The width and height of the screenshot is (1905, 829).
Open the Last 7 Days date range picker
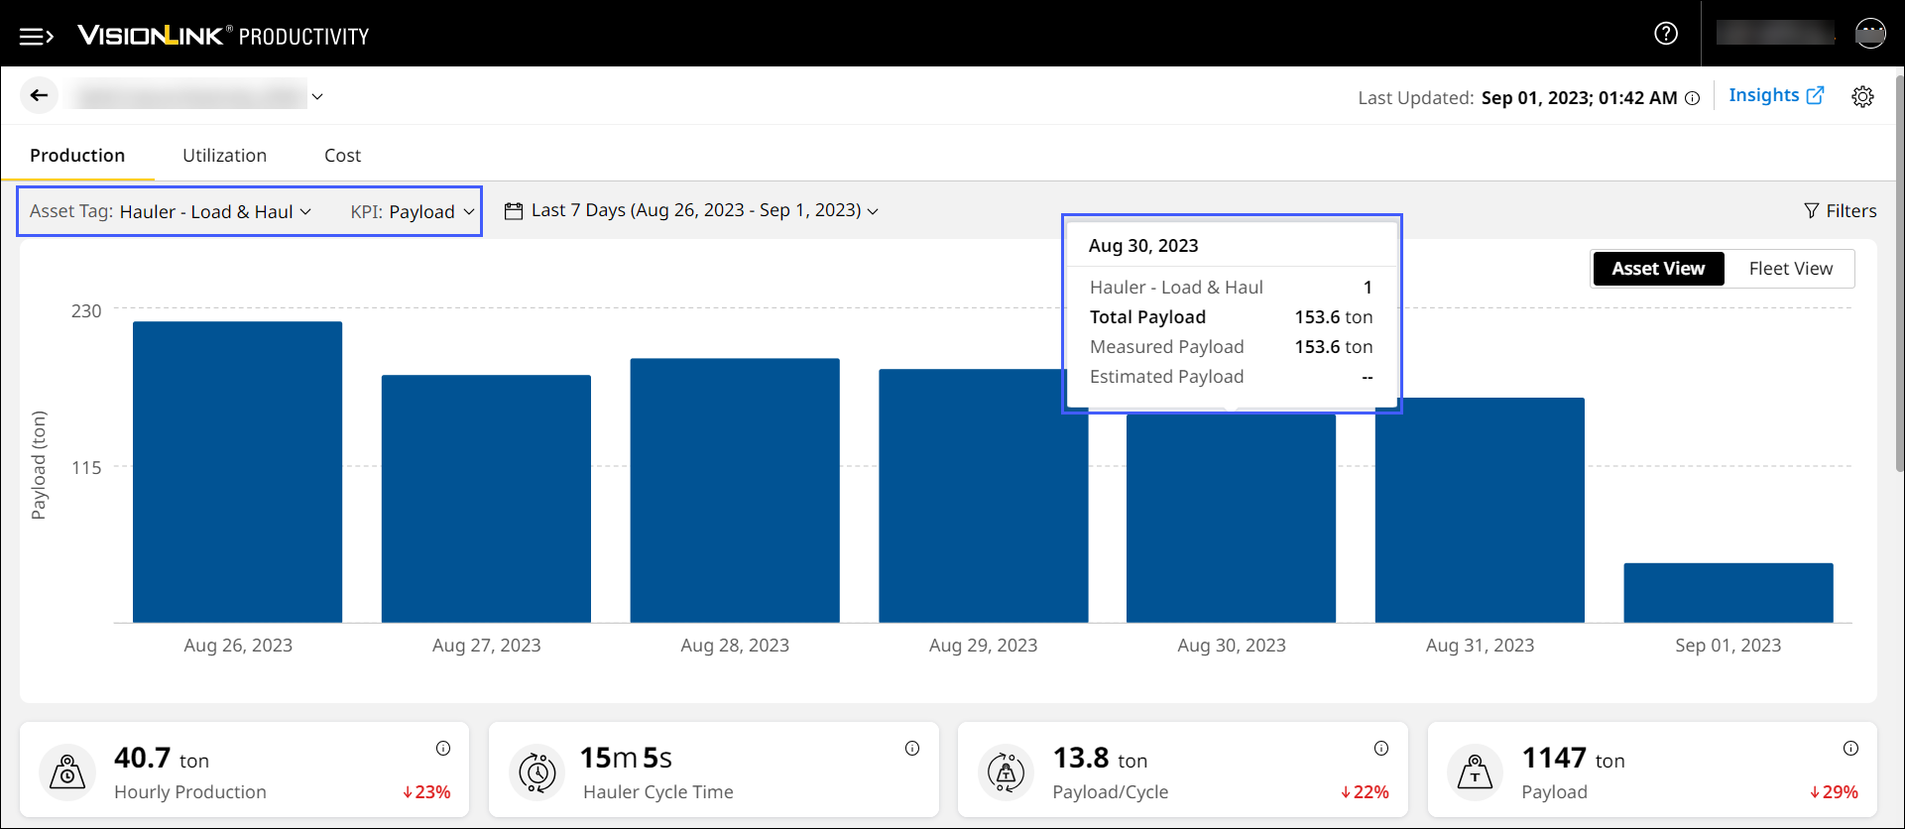pos(692,210)
